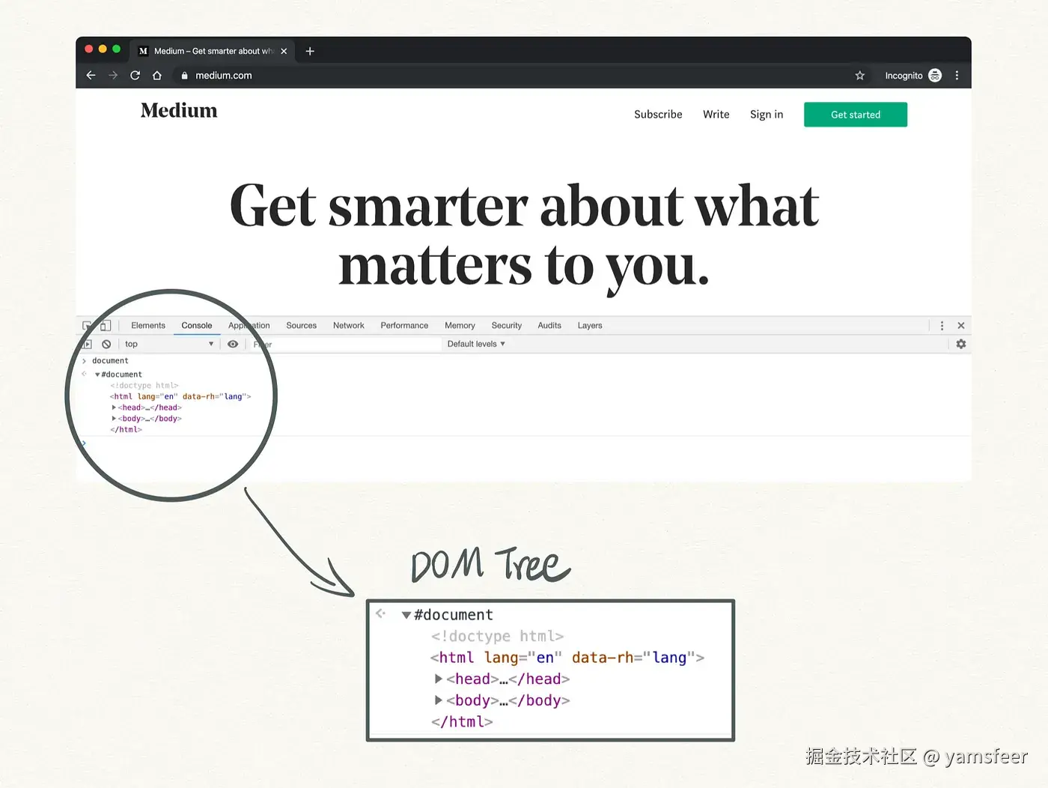Open the Audits tab
This screenshot has width=1048, height=788.
(x=549, y=325)
